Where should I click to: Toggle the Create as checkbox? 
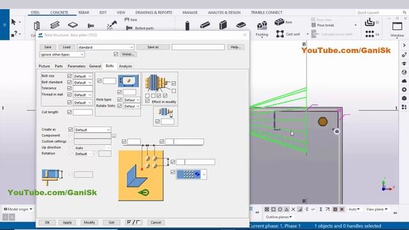(70, 129)
